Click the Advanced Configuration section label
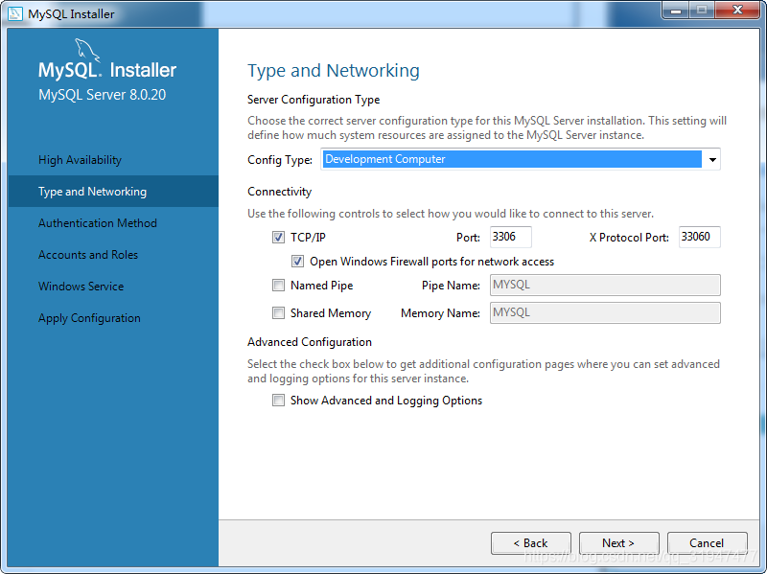The height and width of the screenshot is (574, 767). pos(310,342)
